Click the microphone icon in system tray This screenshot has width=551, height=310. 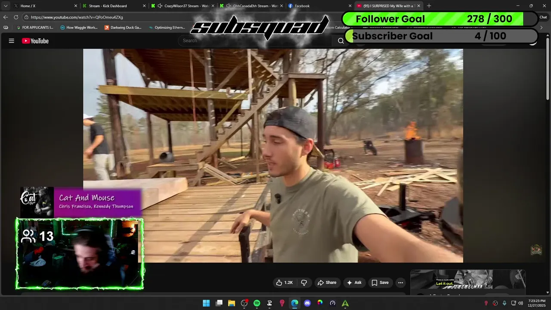pos(504,303)
